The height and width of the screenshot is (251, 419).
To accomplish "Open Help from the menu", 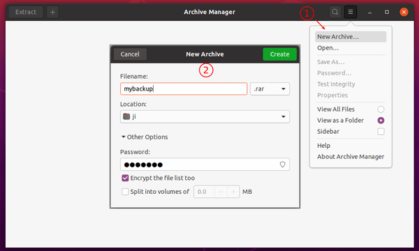I will (x=351, y=146).
